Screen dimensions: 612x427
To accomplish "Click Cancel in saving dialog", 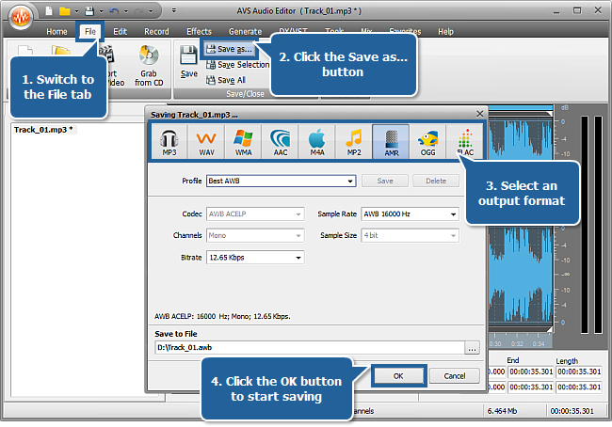I will (455, 376).
